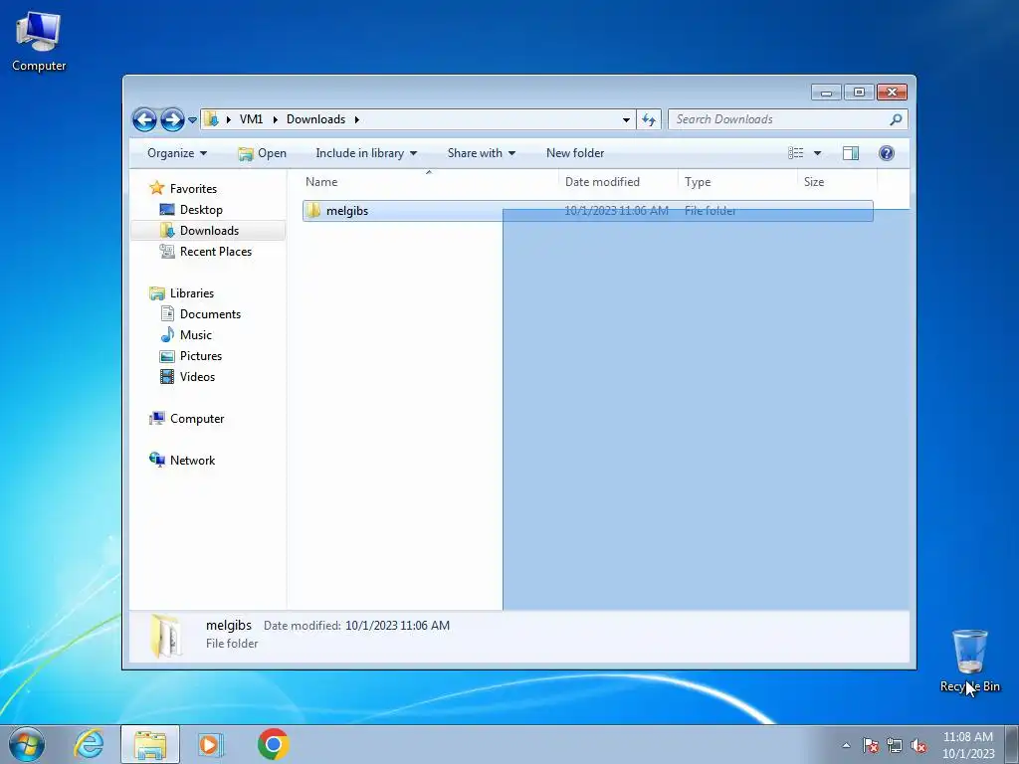Select Computer in the navigation pane
This screenshot has width=1019, height=764.
197,419
